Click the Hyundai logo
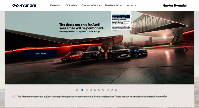The width and height of the screenshot is (199, 108). (x=24, y=6)
